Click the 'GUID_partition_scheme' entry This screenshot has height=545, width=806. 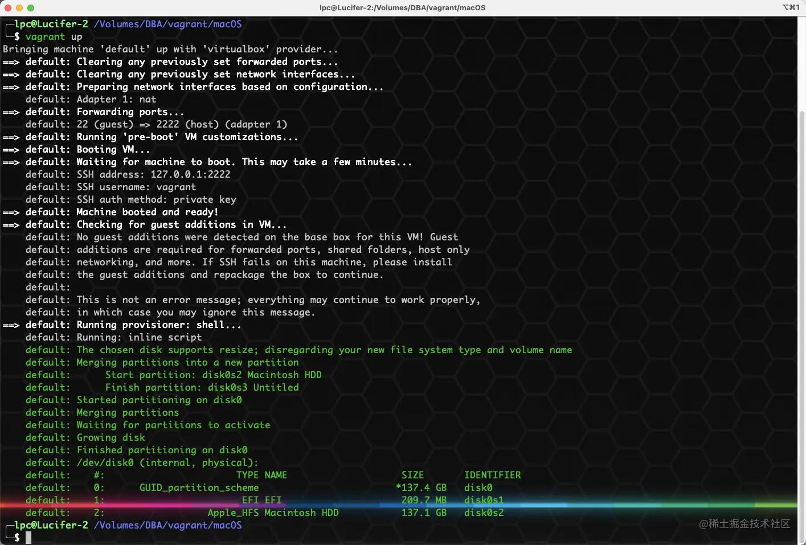coord(199,488)
